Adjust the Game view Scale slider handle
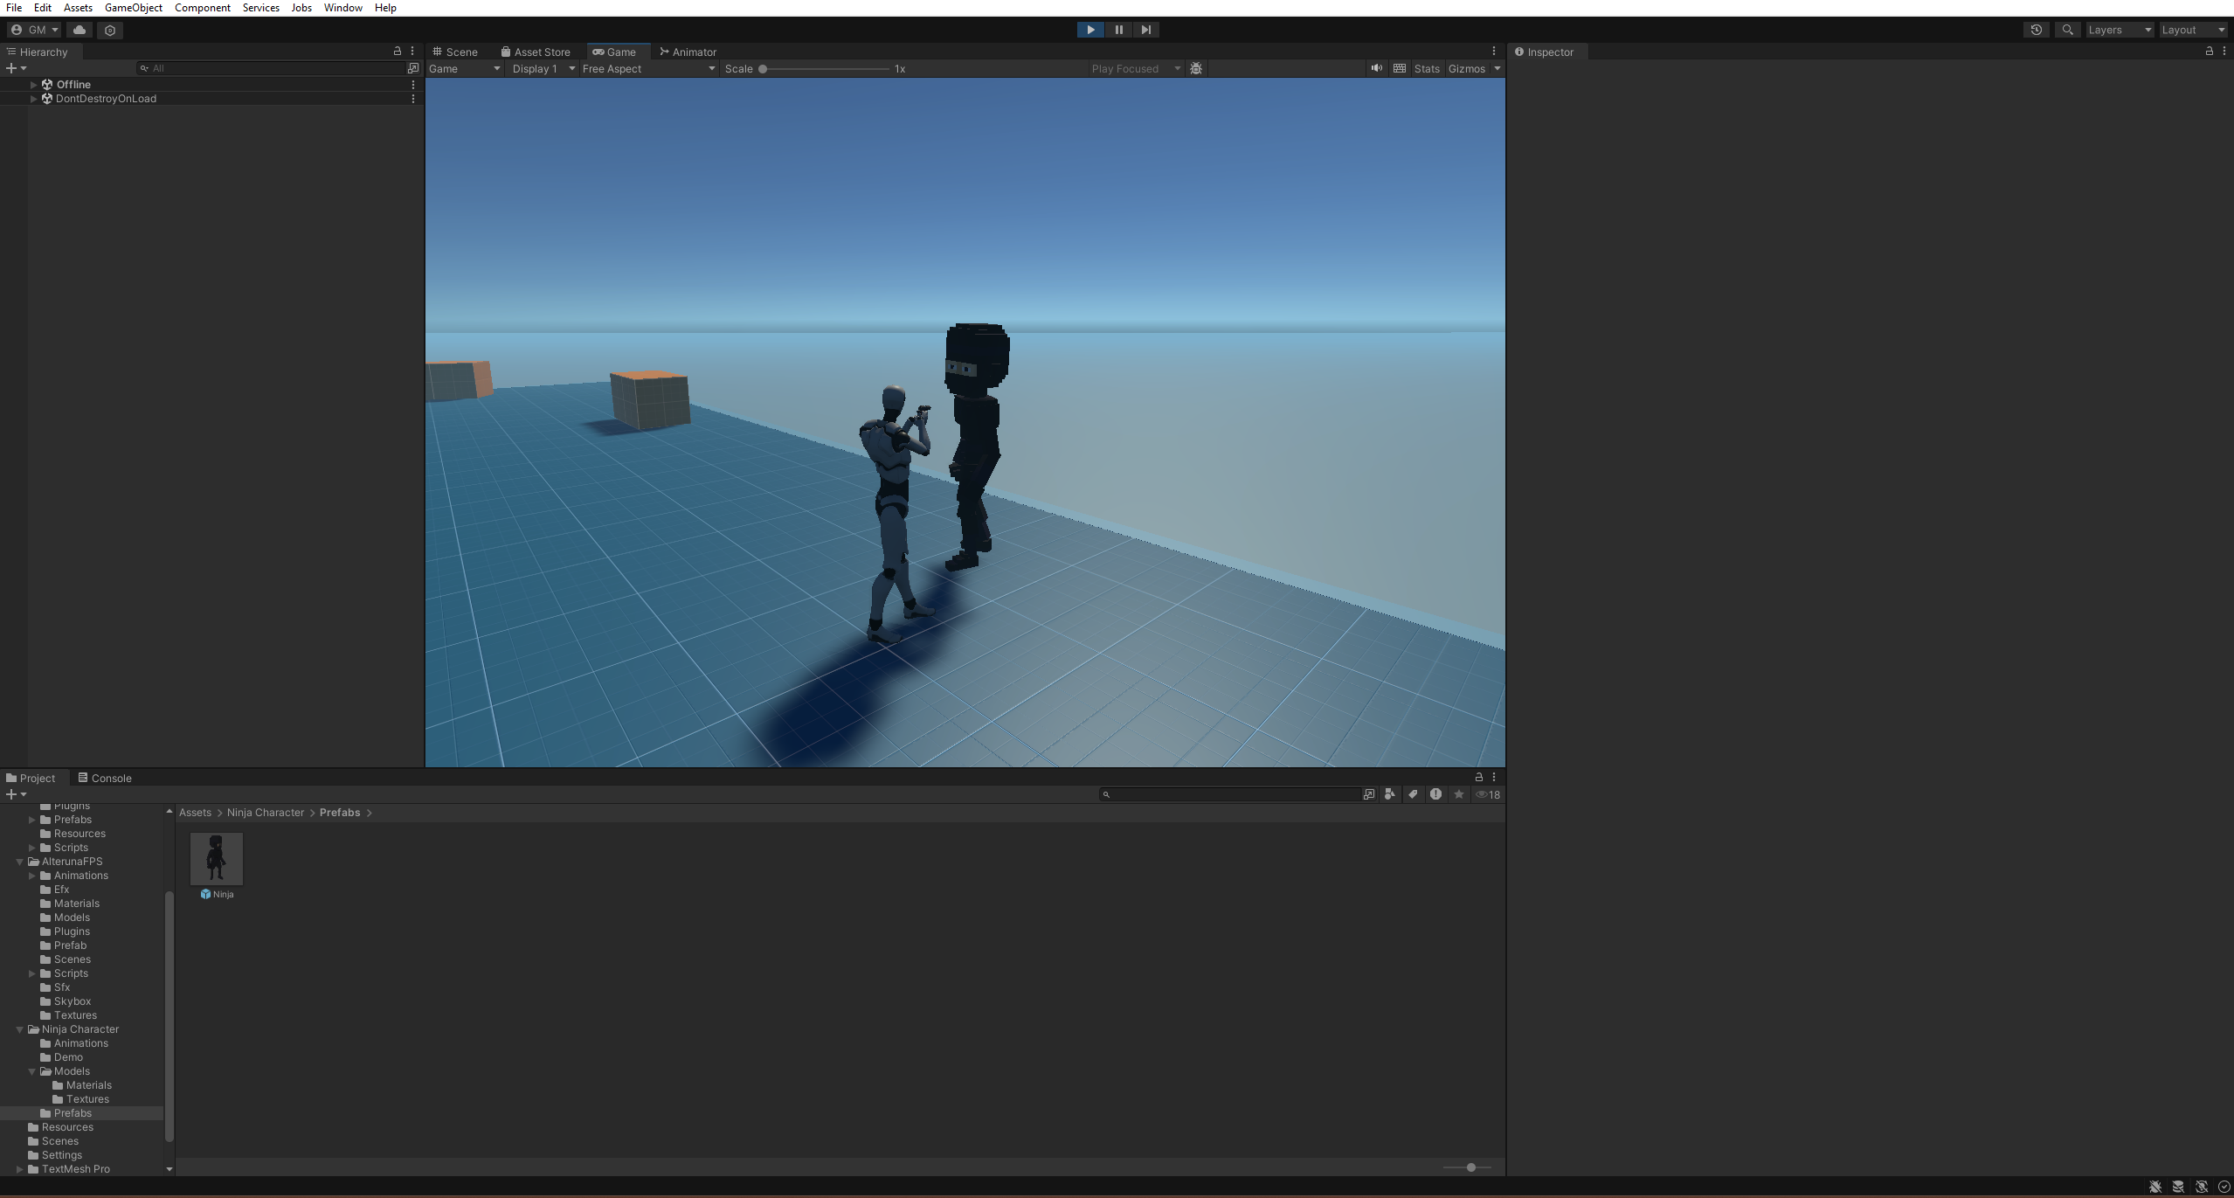Image resolution: width=2234 pixels, height=1198 pixels. [x=763, y=68]
